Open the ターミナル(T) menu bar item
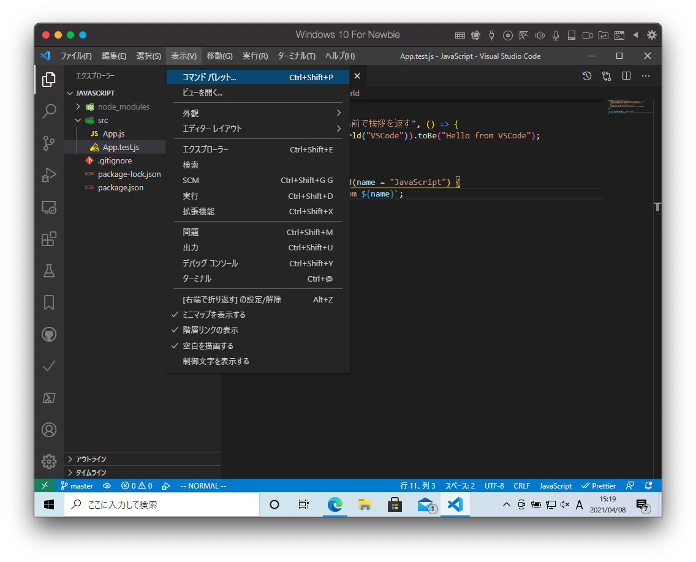This screenshot has width=696, height=562. click(x=296, y=56)
